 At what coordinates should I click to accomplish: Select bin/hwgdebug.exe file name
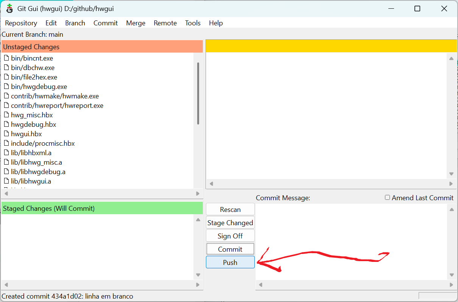pyautogui.click(x=39, y=87)
